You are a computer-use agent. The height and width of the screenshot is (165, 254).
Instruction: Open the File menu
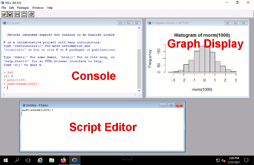(4, 8)
